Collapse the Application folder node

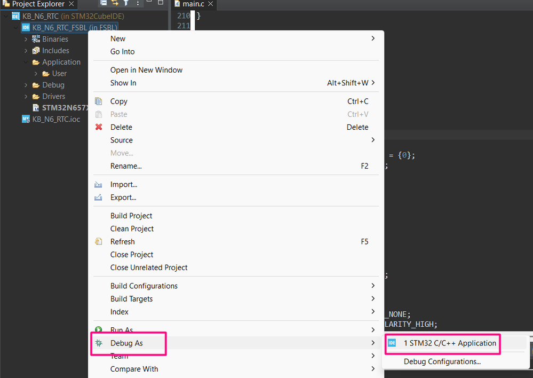(x=26, y=62)
